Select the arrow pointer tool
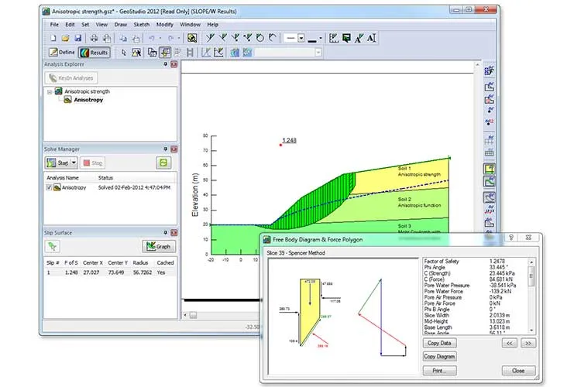 click(124, 53)
